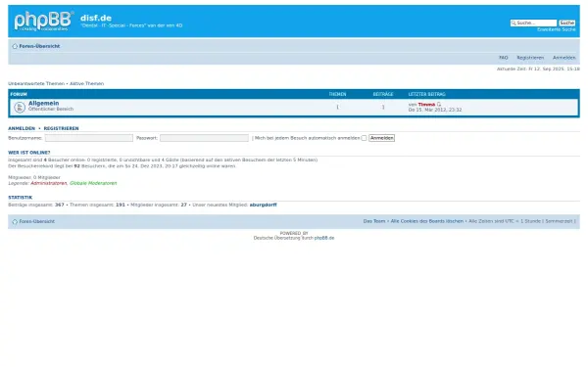Viewport: 588px width, 367px height.
Task: Open user profile Tlevna
Action: coord(426,105)
